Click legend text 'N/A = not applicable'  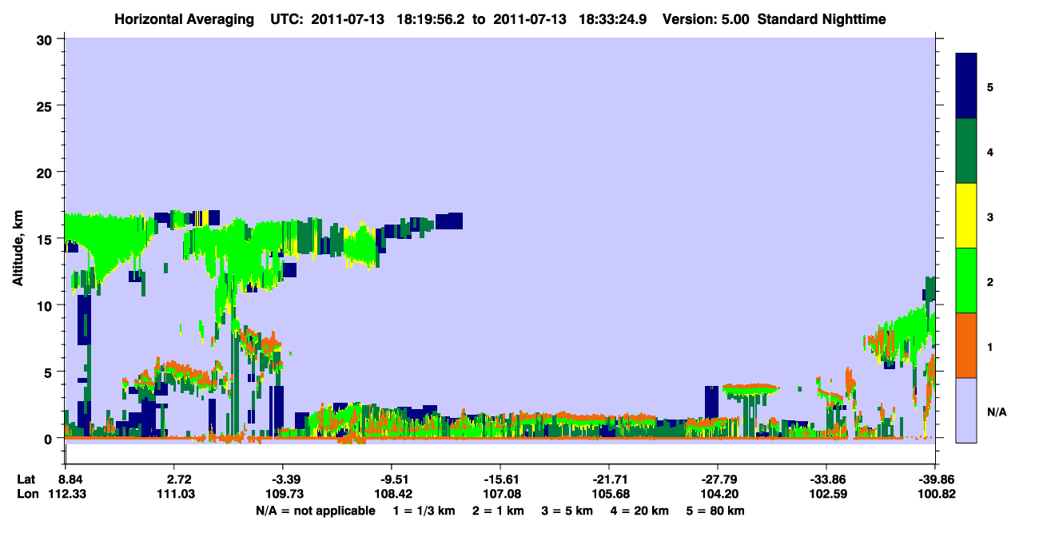(x=314, y=511)
